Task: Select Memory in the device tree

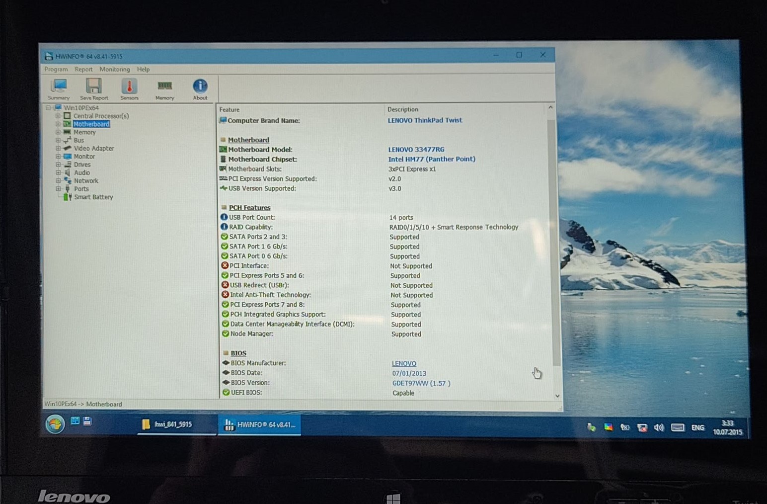Action: (85, 132)
